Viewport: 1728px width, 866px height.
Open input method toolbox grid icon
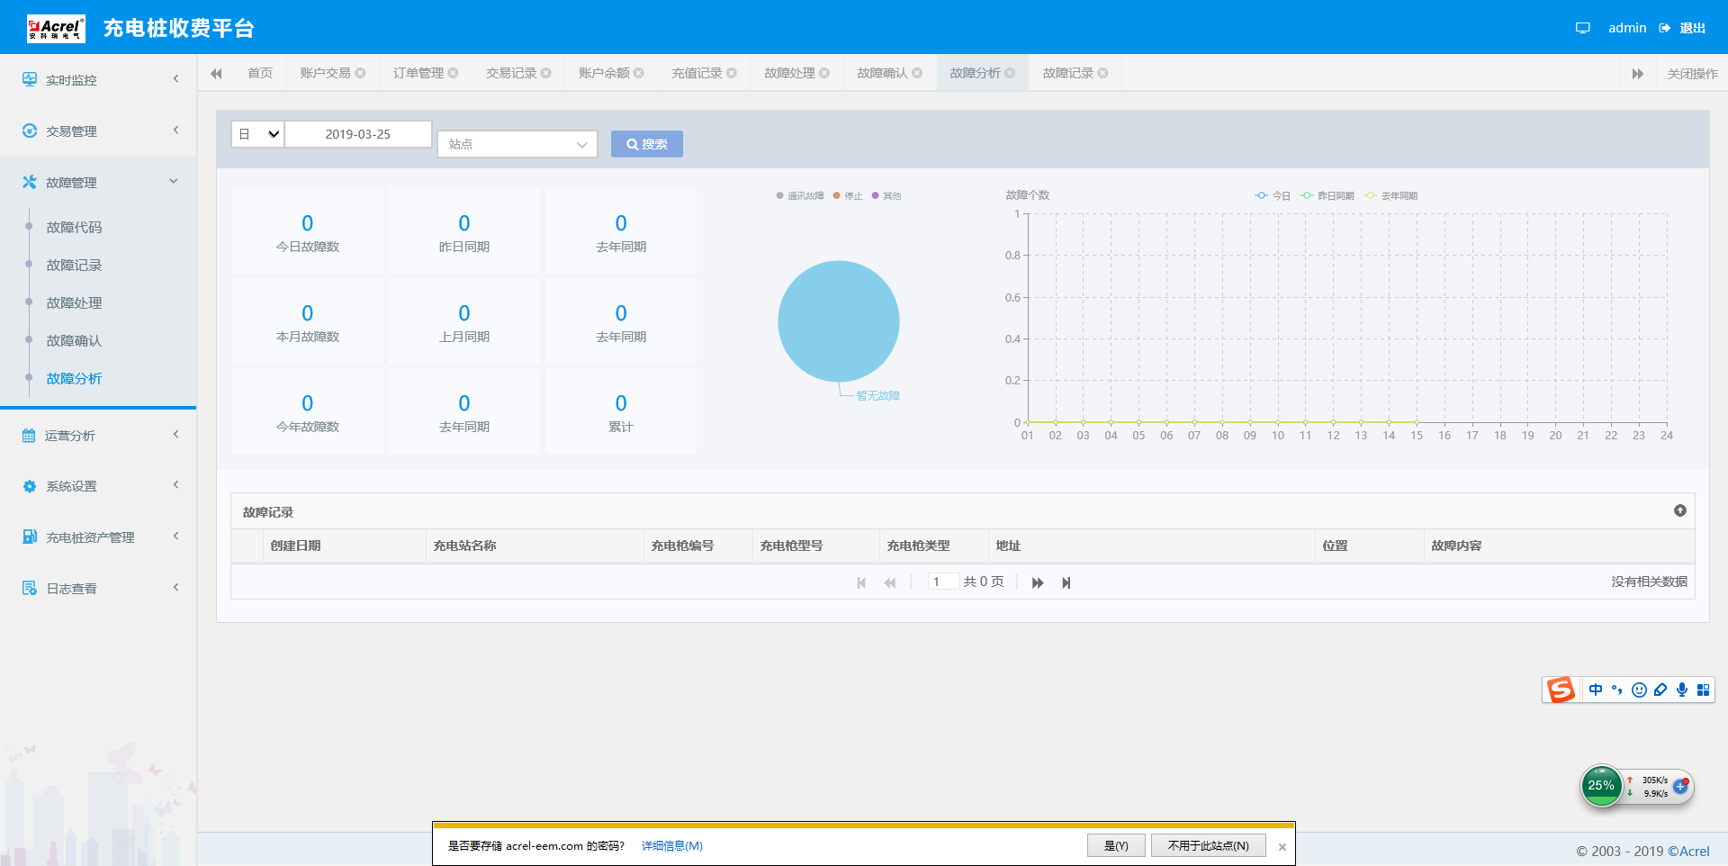coord(1703,690)
